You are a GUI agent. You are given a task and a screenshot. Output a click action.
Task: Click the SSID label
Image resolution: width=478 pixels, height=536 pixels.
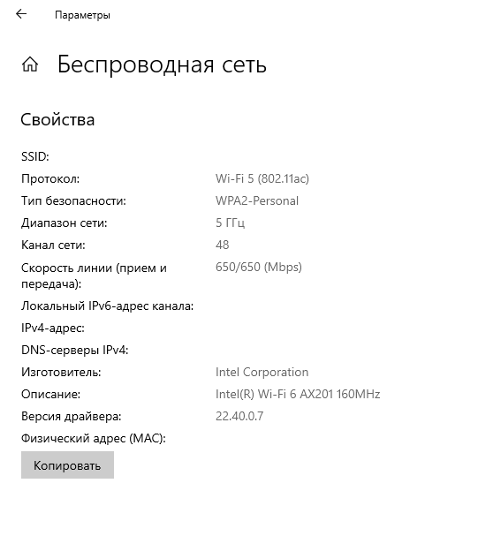pyautogui.click(x=35, y=156)
